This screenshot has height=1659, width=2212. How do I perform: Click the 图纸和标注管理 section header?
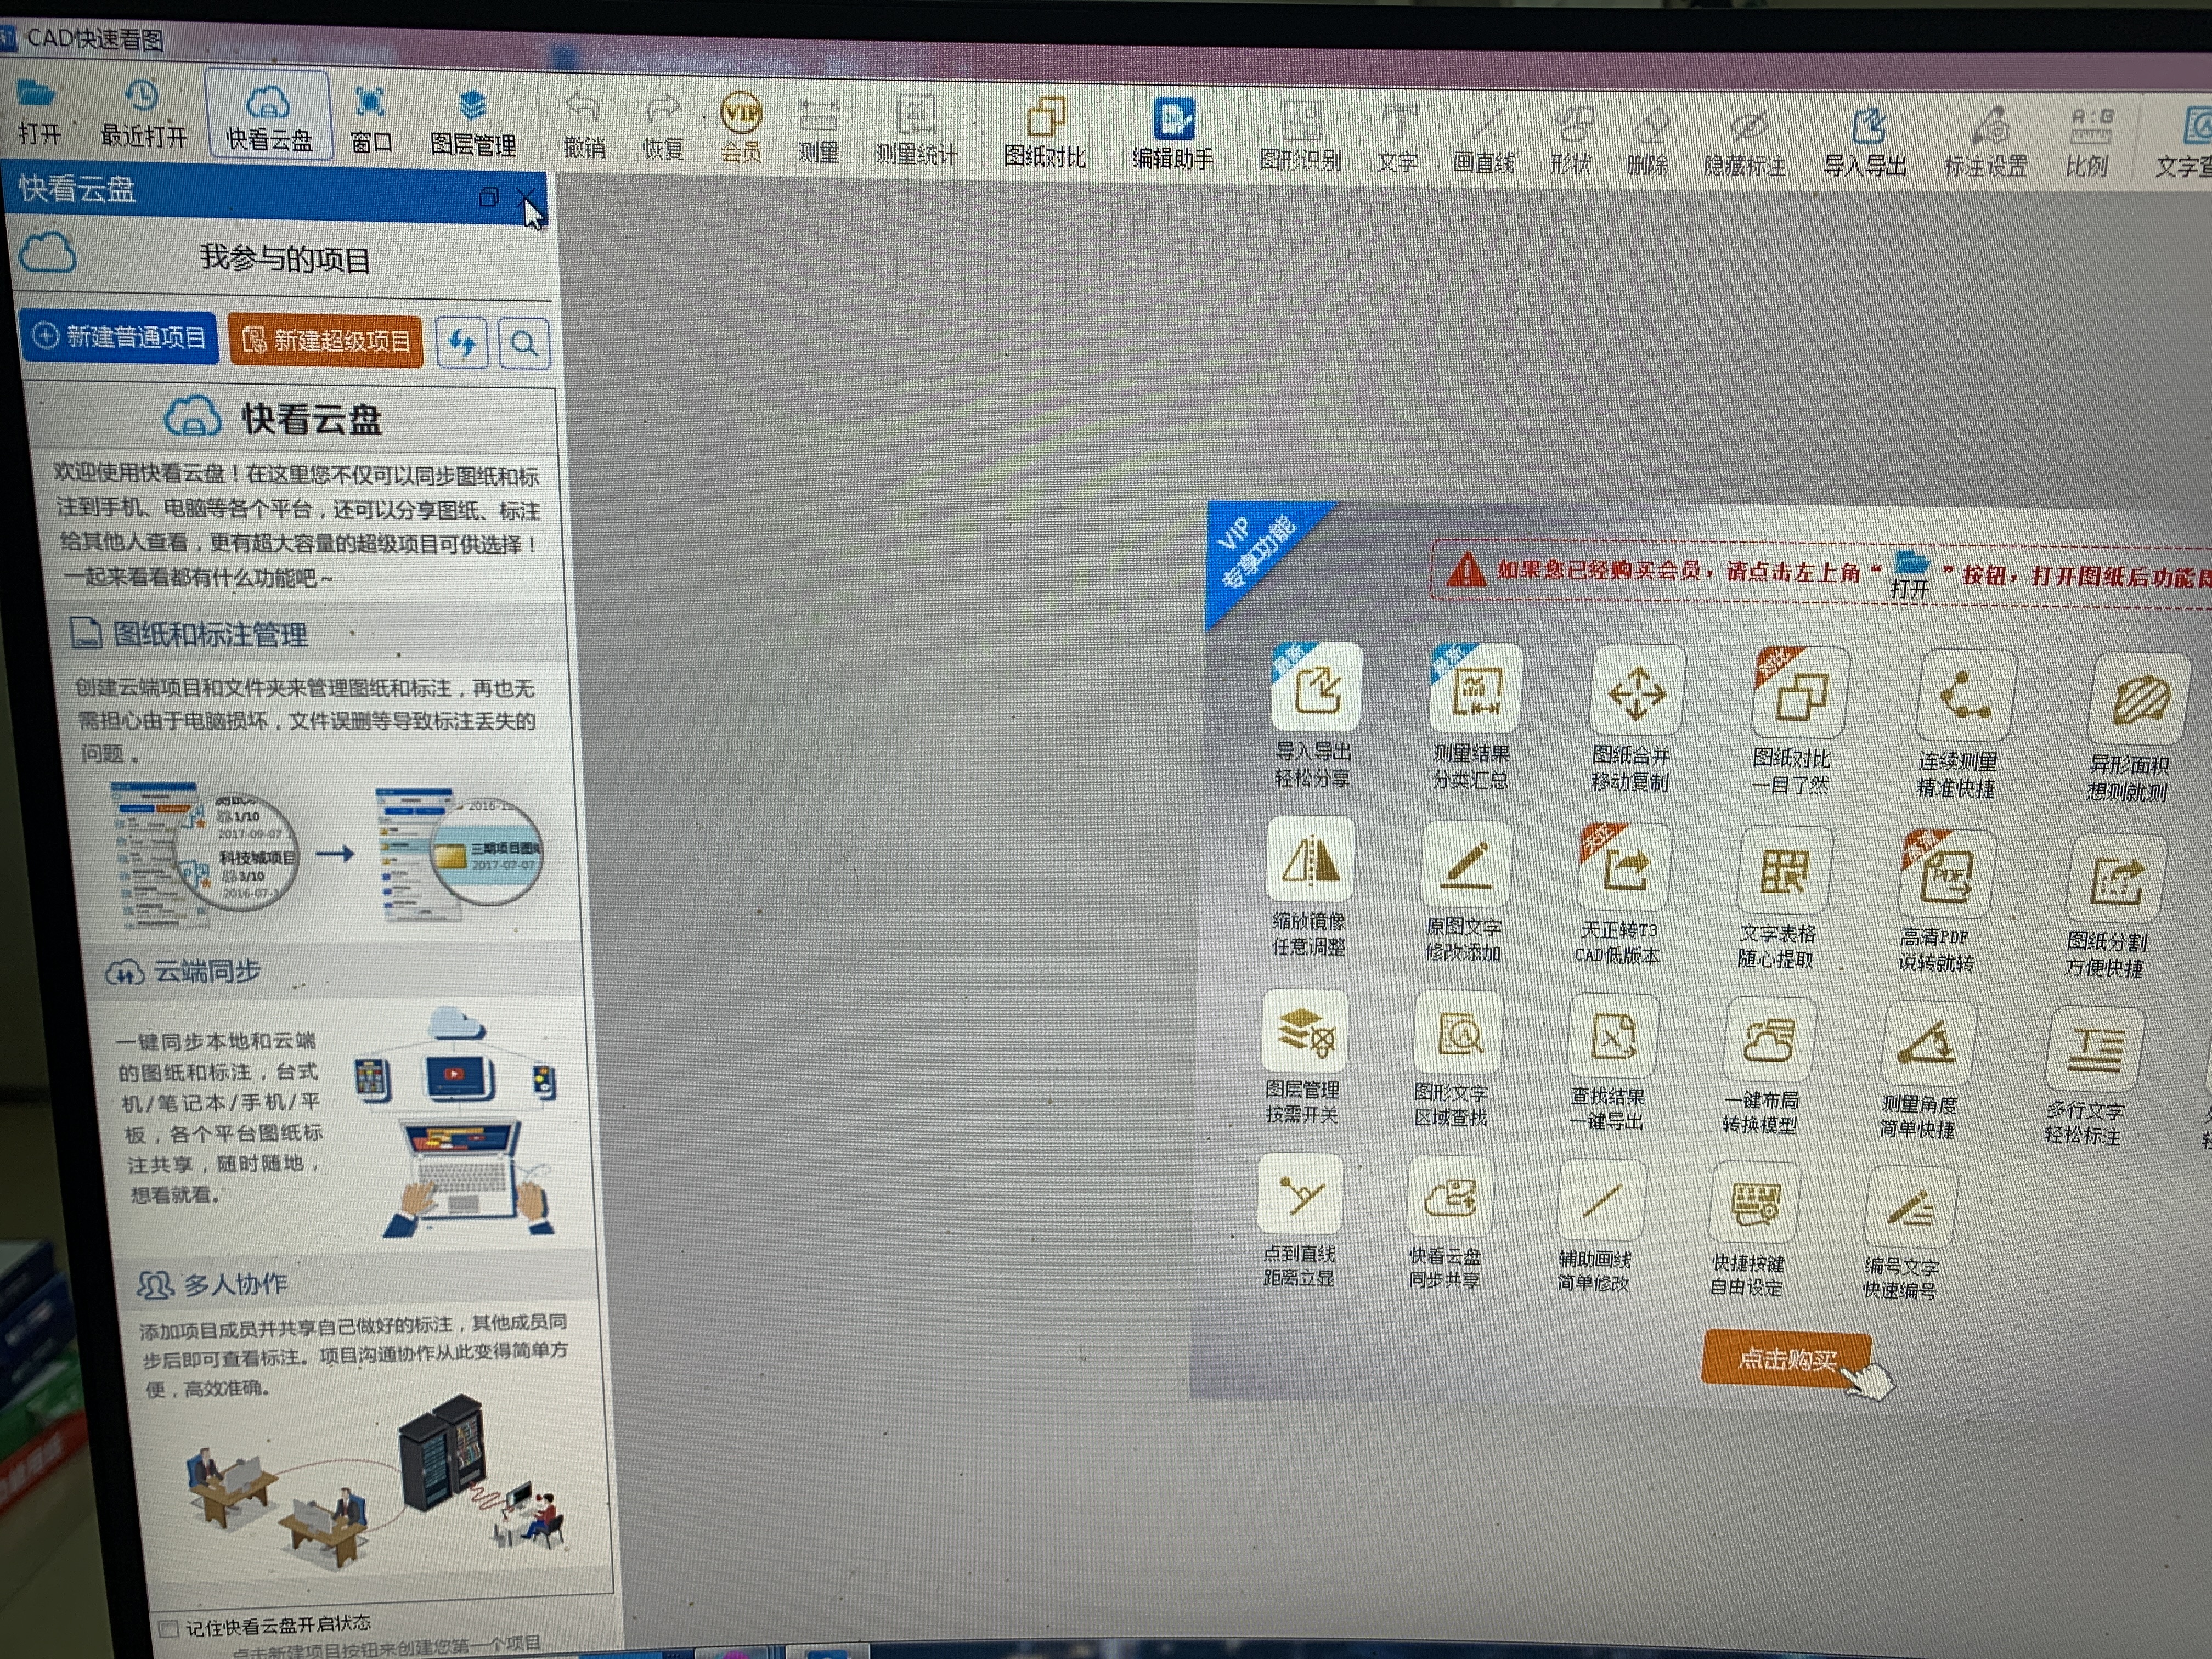tap(190, 634)
